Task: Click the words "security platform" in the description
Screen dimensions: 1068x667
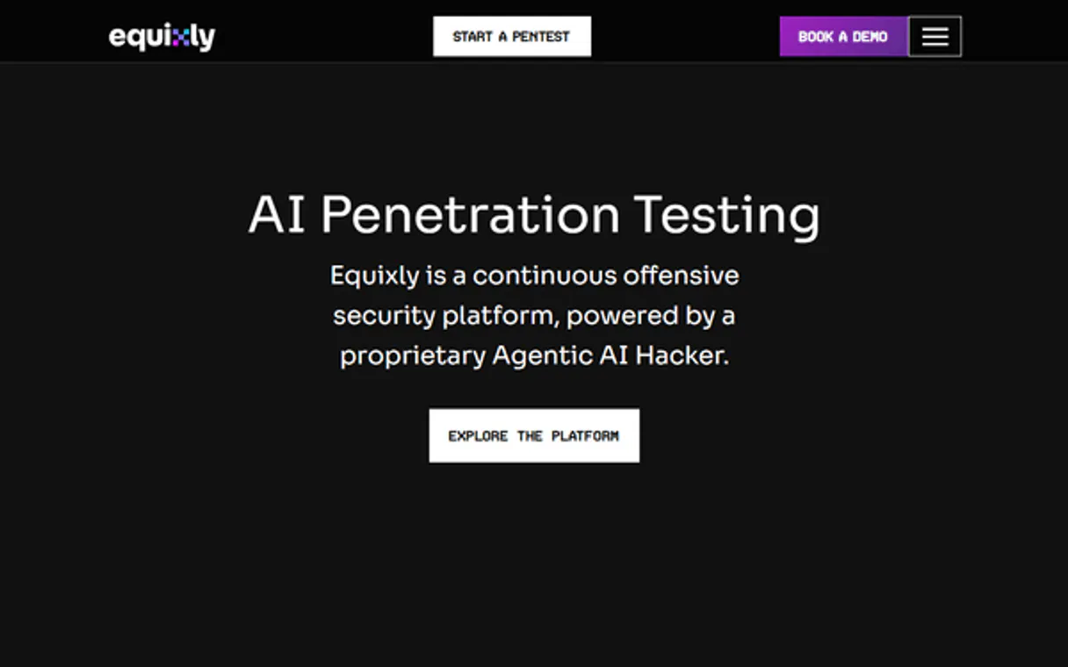Action: coord(445,316)
